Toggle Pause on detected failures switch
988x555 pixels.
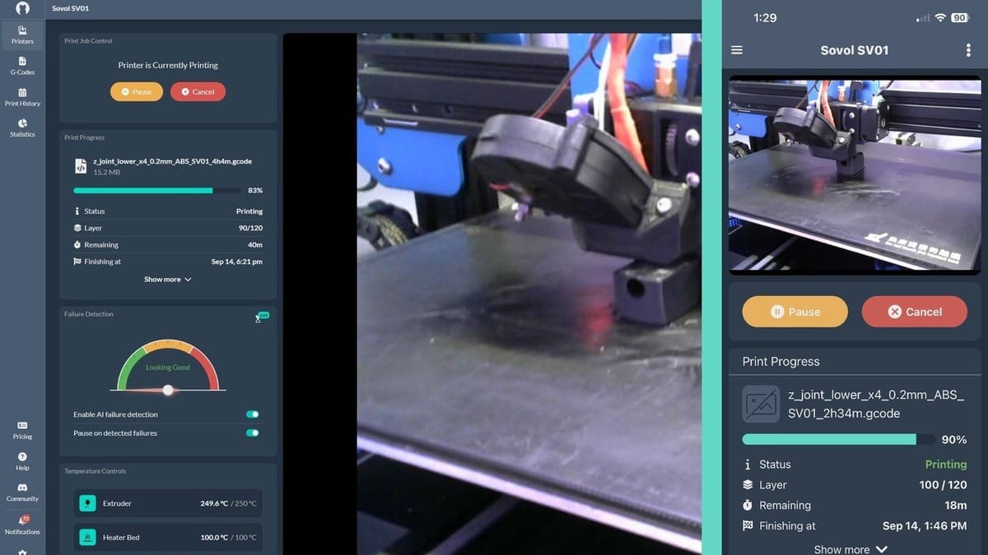tap(253, 432)
